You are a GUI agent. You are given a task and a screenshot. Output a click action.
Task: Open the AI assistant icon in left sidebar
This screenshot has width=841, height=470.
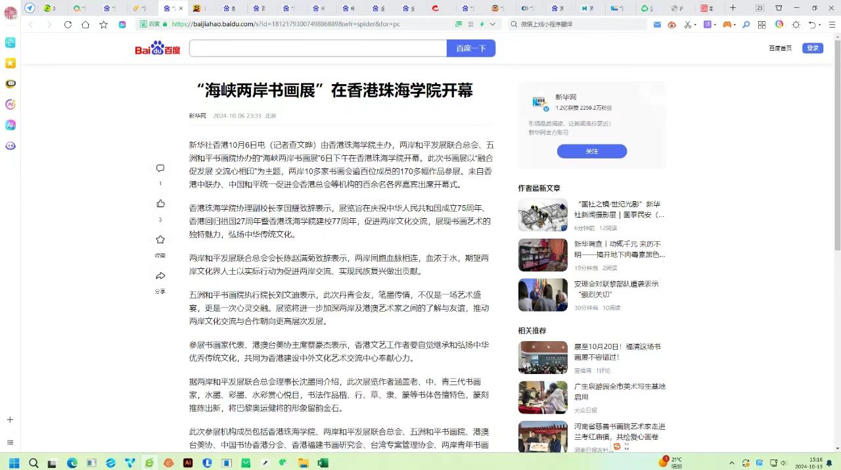11,125
